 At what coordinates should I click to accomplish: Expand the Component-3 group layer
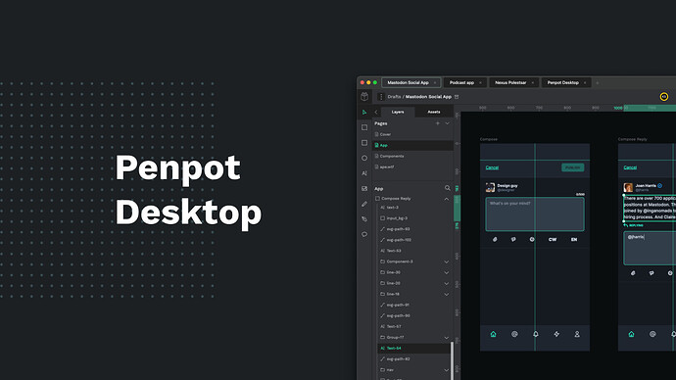(446, 261)
